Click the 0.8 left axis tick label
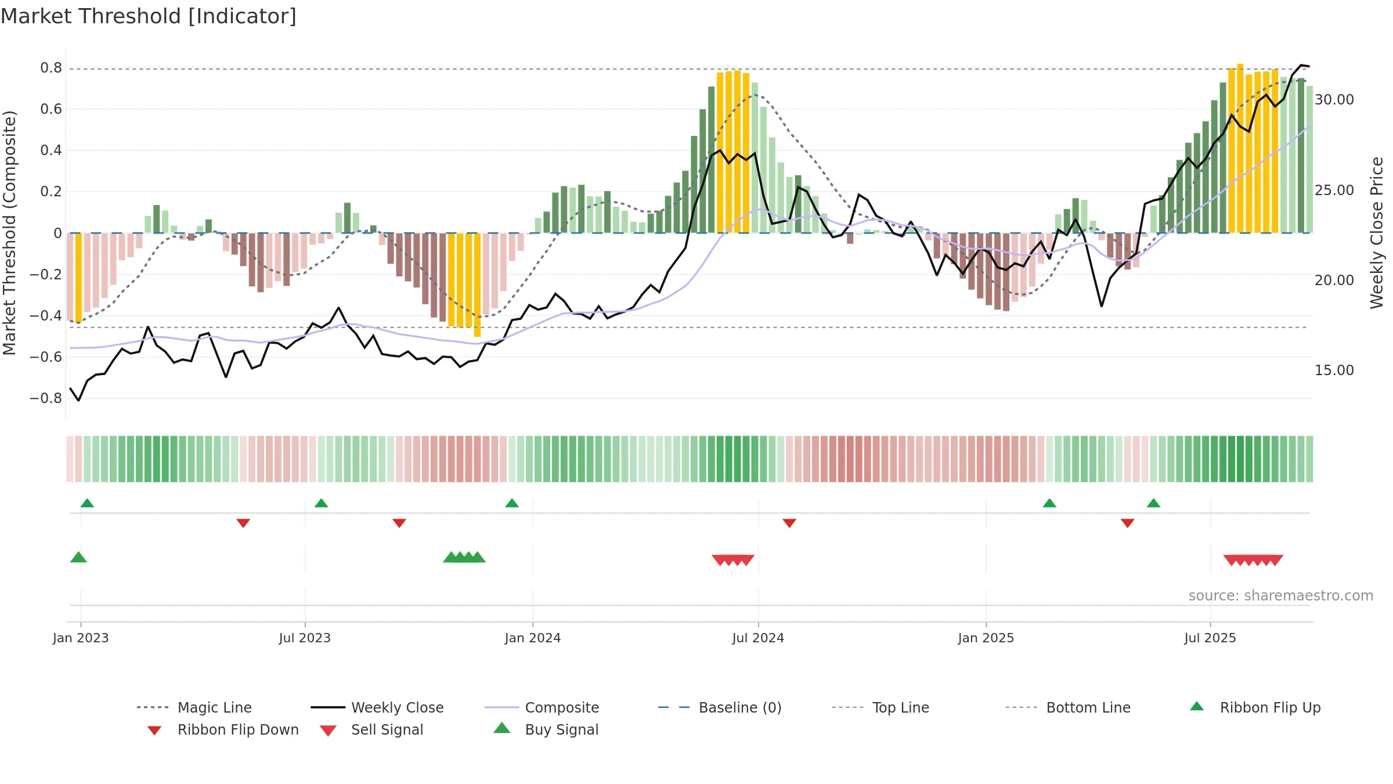Screen dimensions: 1393x784 pyautogui.click(x=51, y=68)
